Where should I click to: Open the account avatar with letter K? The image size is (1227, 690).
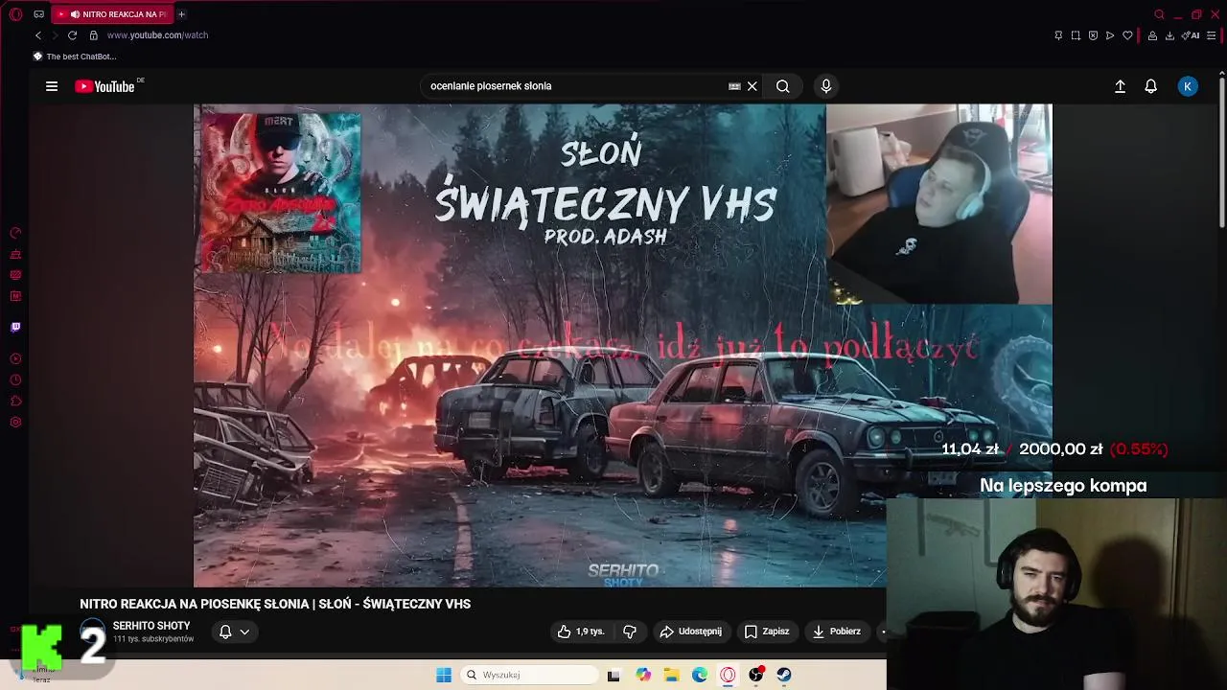(1188, 86)
